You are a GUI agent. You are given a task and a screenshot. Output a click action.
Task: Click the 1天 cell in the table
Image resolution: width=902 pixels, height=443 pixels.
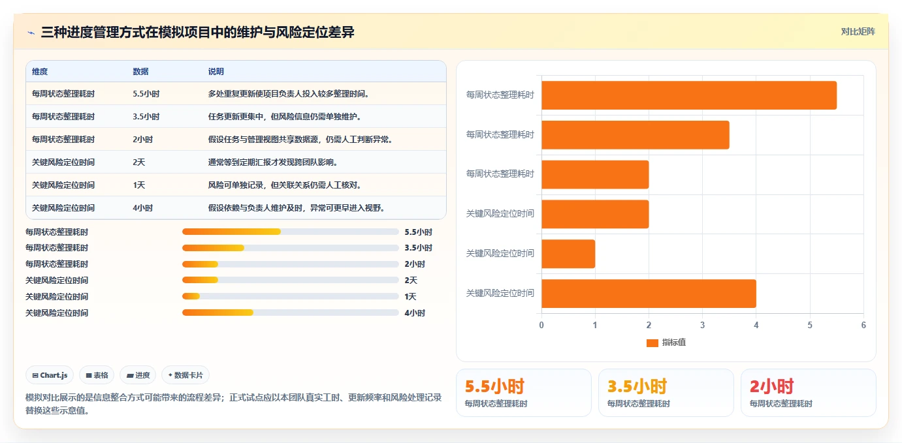(139, 185)
